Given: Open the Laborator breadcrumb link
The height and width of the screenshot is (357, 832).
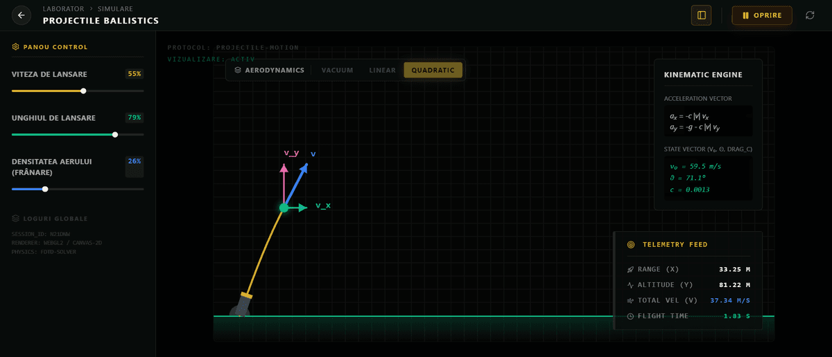Looking at the screenshot, I should (63, 9).
